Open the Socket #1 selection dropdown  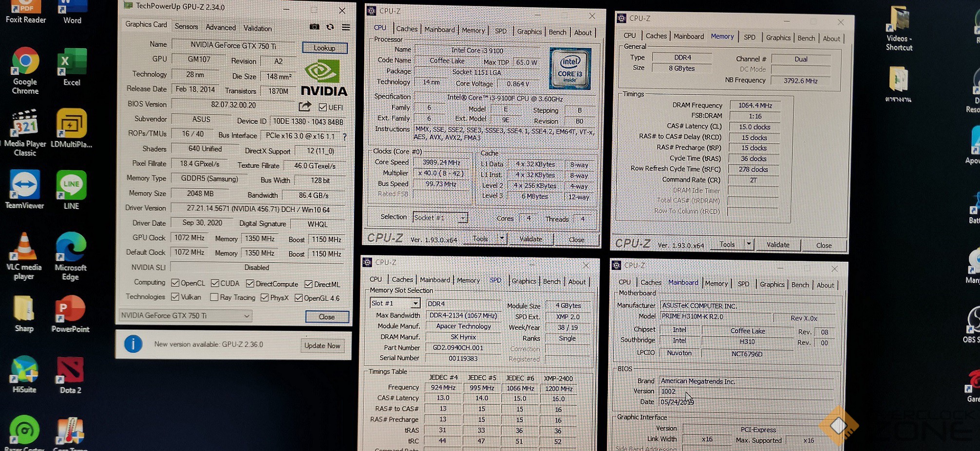point(463,217)
